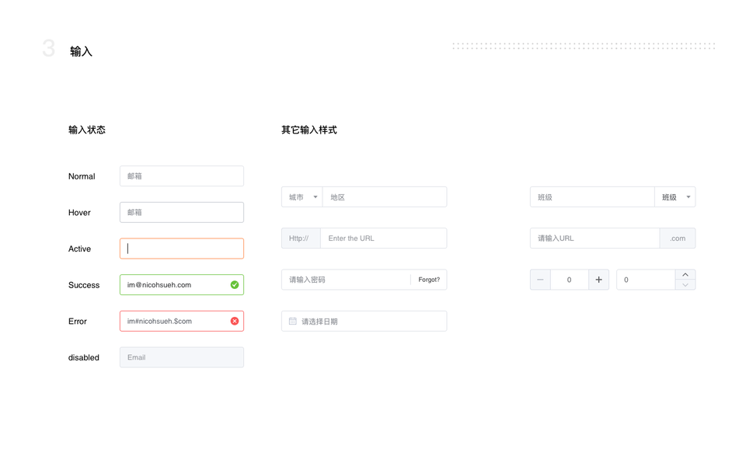Click the Normal 邮箱 input field
This screenshot has width=746, height=466.
(182, 176)
